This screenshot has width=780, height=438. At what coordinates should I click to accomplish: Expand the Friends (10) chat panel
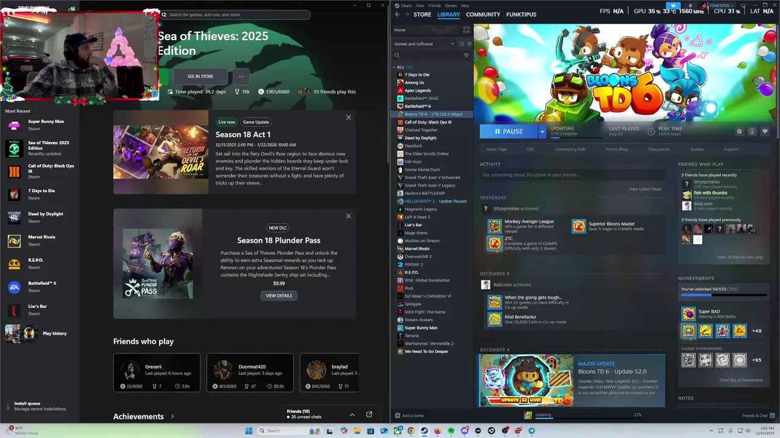click(352, 414)
